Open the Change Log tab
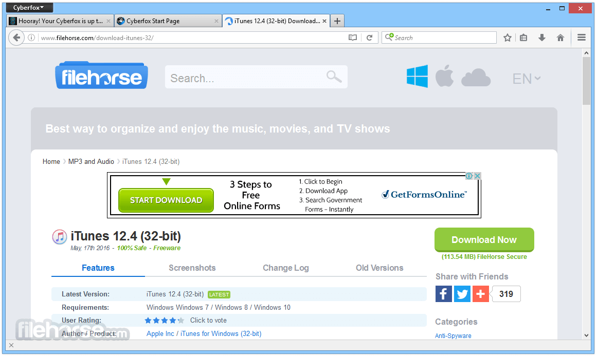This screenshot has height=356, width=597. click(x=286, y=268)
